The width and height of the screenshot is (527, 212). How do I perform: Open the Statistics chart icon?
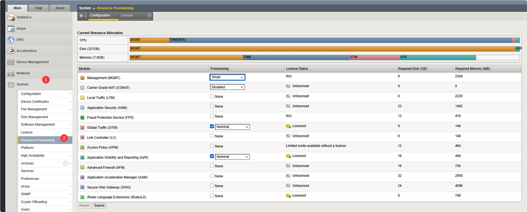coord(11,18)
